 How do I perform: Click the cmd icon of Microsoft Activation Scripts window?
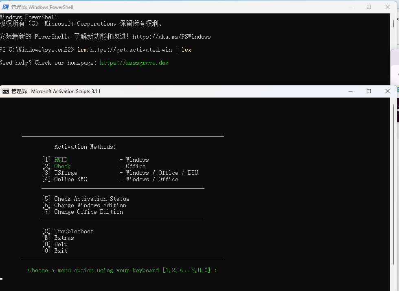(6, 91)
